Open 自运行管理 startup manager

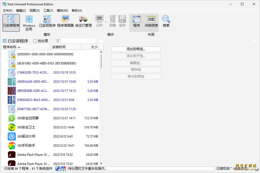point(83,22)
